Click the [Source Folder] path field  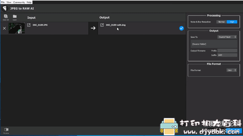[214, 44]
